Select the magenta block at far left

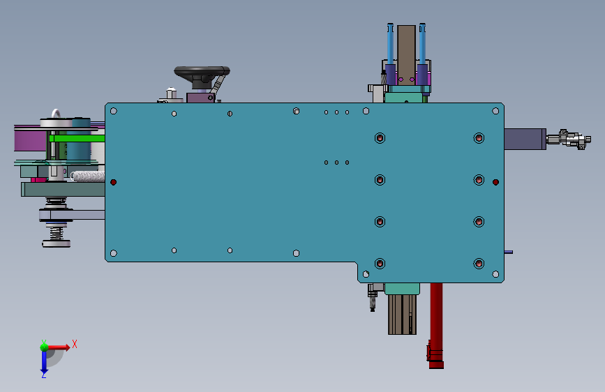pos(30,141)
